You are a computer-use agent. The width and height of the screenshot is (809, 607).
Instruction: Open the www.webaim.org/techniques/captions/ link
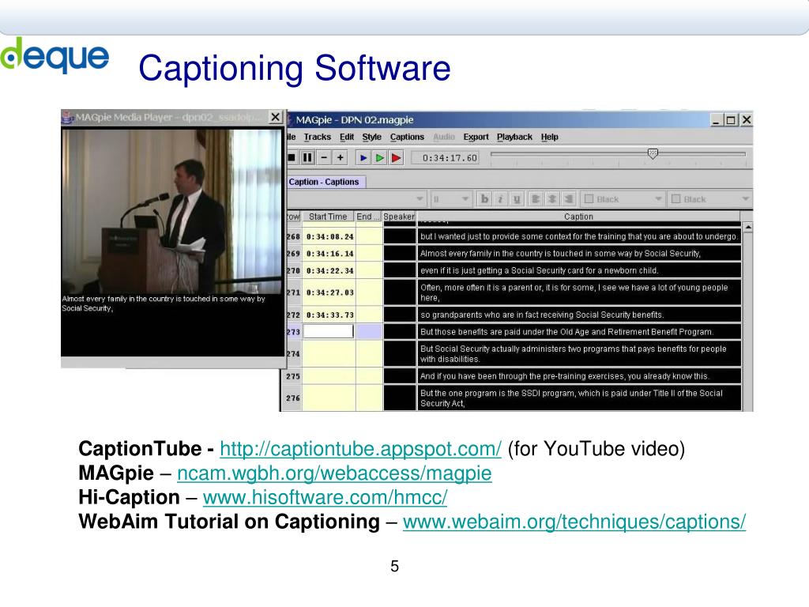(x=574, y=522)
